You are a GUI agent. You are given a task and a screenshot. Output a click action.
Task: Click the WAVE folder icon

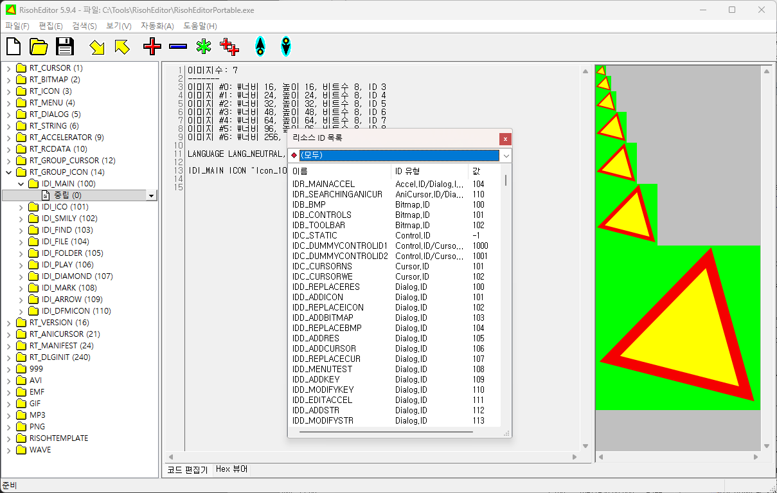coord(21,450)
